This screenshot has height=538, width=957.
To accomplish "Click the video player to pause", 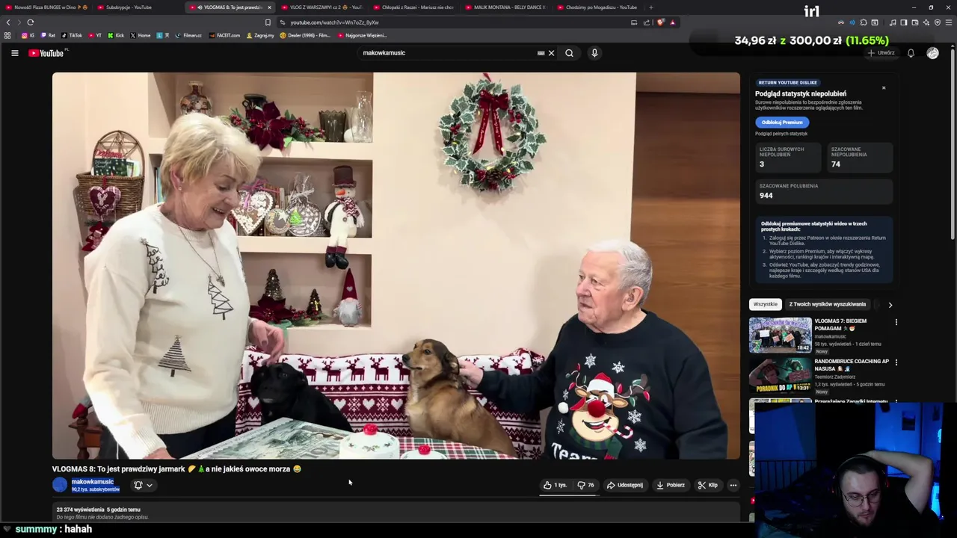I will click(396, 265).
